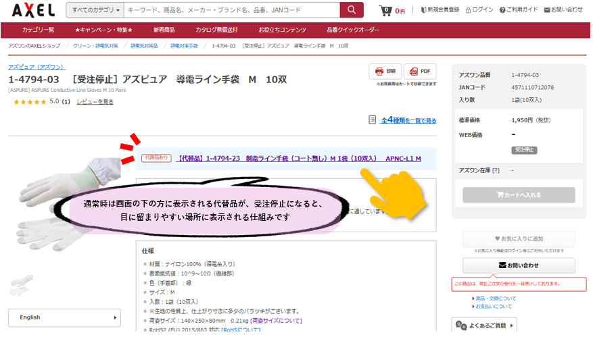The image size is (593, 341).
Task: Click the AXEL logo
Action: tap(33, 10)
